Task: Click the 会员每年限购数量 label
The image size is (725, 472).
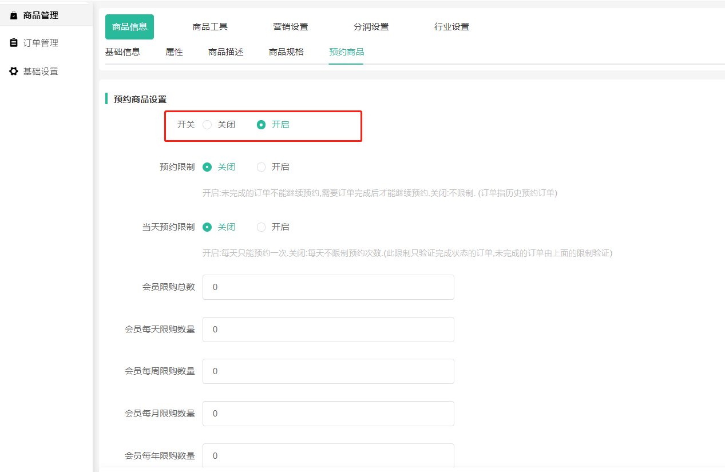Action: click(160, 456)
